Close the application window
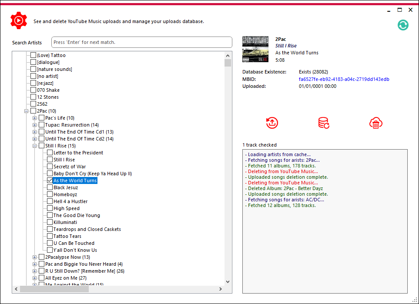 [410, 10]
